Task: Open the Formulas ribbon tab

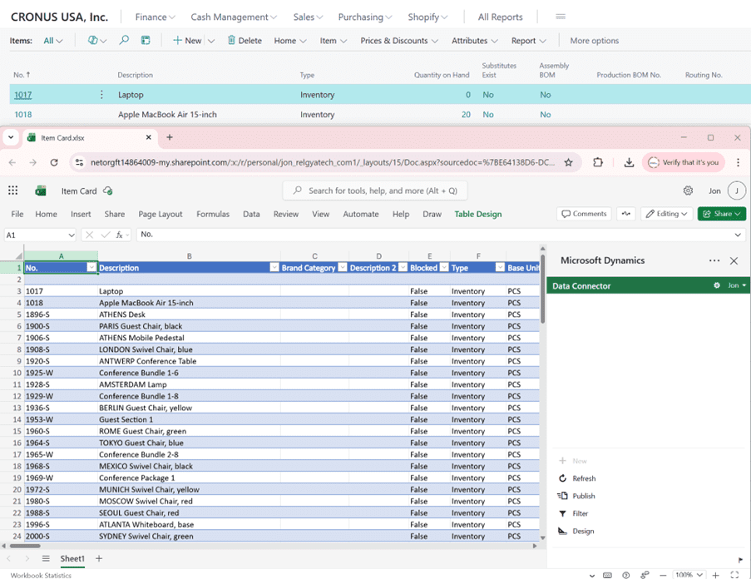Action: pyautogui.click(x=212, y=214)
